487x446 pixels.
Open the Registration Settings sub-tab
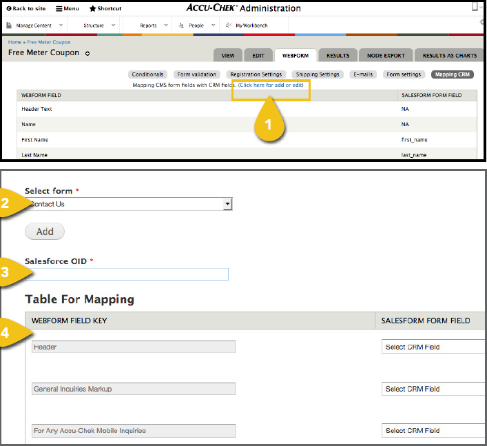[x=256, y=74]
